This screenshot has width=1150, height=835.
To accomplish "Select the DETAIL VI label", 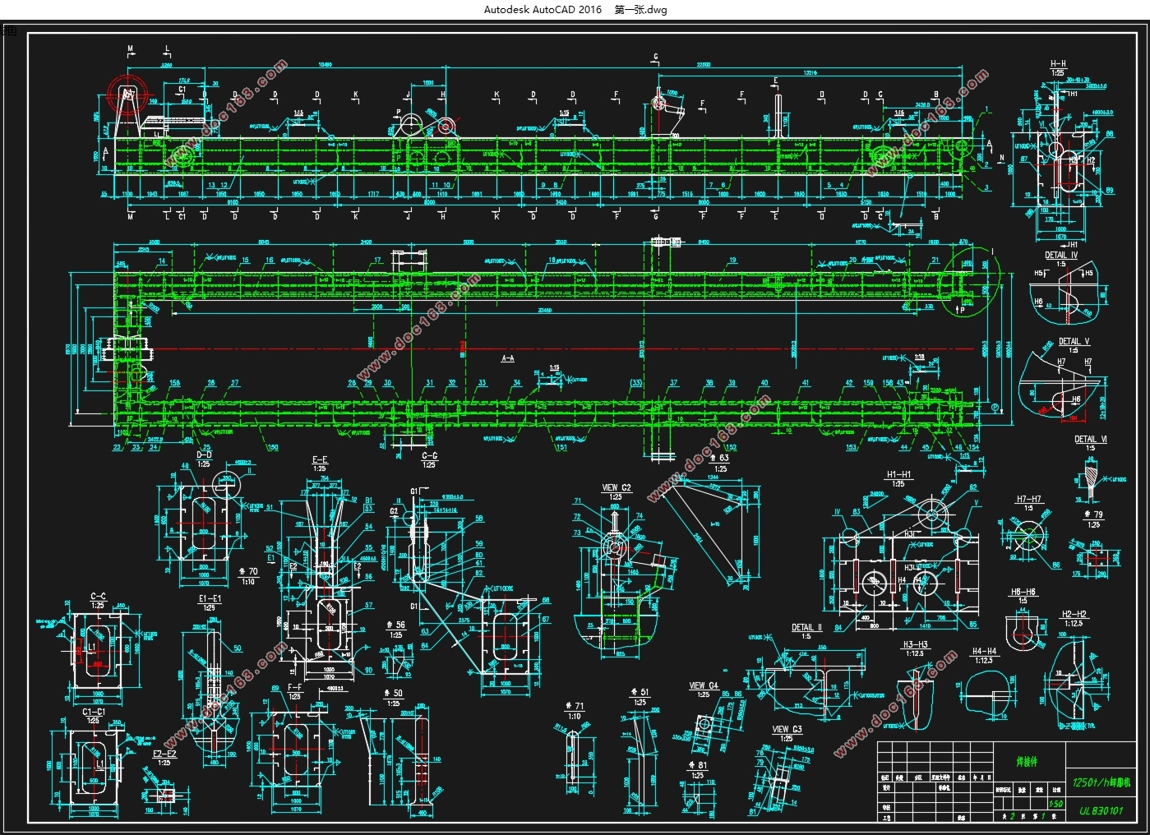I will pyautogui.click(x=1091, y=439).
